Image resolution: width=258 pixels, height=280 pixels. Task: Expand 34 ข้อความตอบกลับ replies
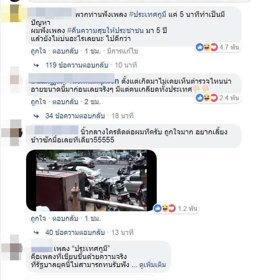click(x=75, y=116)
